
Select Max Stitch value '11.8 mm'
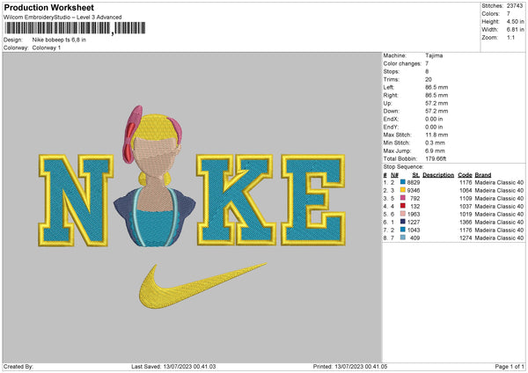tap(436, 135)
